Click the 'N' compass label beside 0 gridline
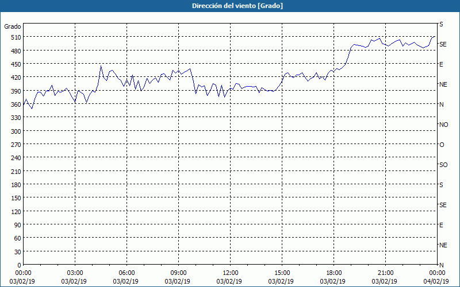This screenshot has height=287, width=460. (x=442, y=265)
